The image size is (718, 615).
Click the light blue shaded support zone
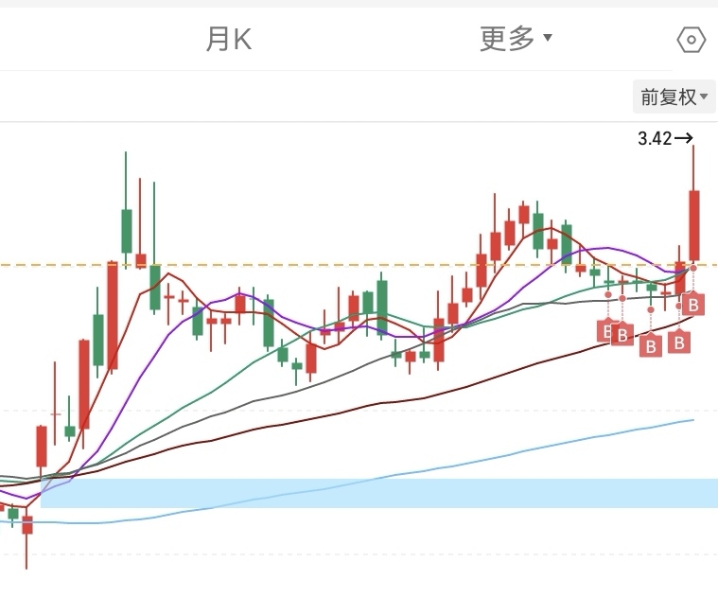pos(379,493)
